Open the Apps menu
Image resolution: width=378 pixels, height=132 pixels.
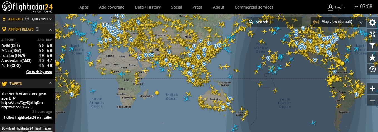84,7
